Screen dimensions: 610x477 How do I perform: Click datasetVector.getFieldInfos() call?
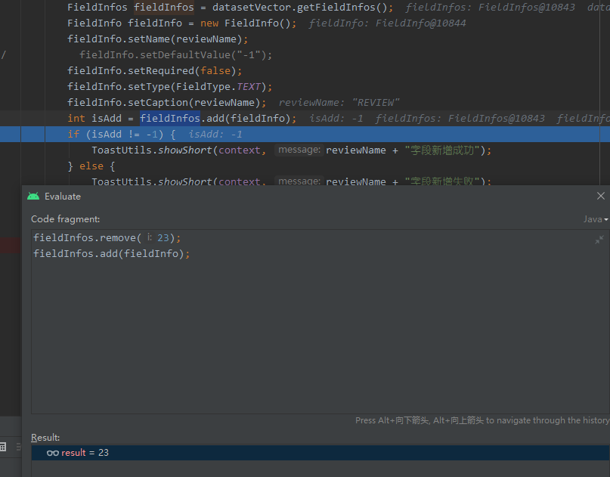click(x=299, y=8)
